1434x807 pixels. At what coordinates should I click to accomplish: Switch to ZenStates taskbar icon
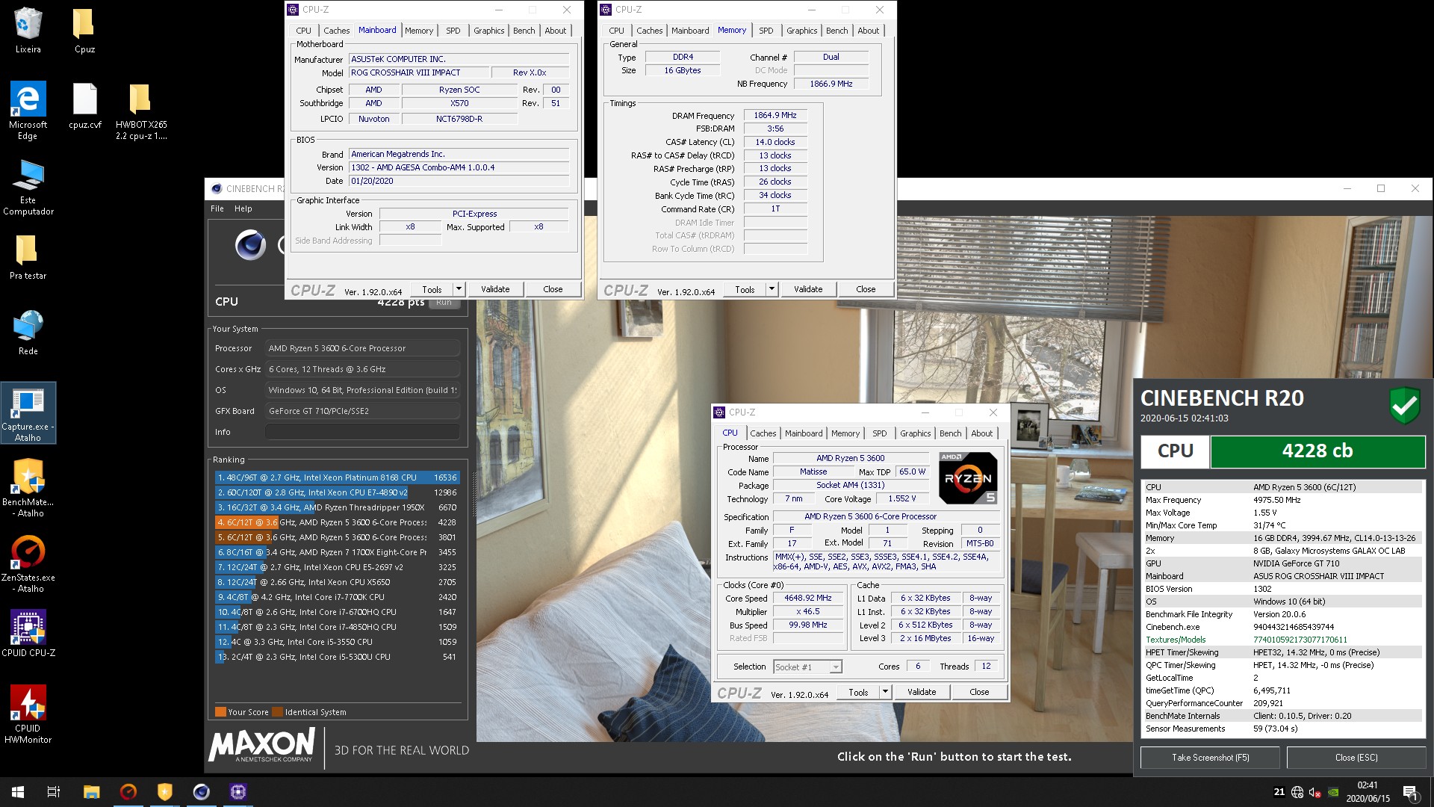[x=128, y=792]
